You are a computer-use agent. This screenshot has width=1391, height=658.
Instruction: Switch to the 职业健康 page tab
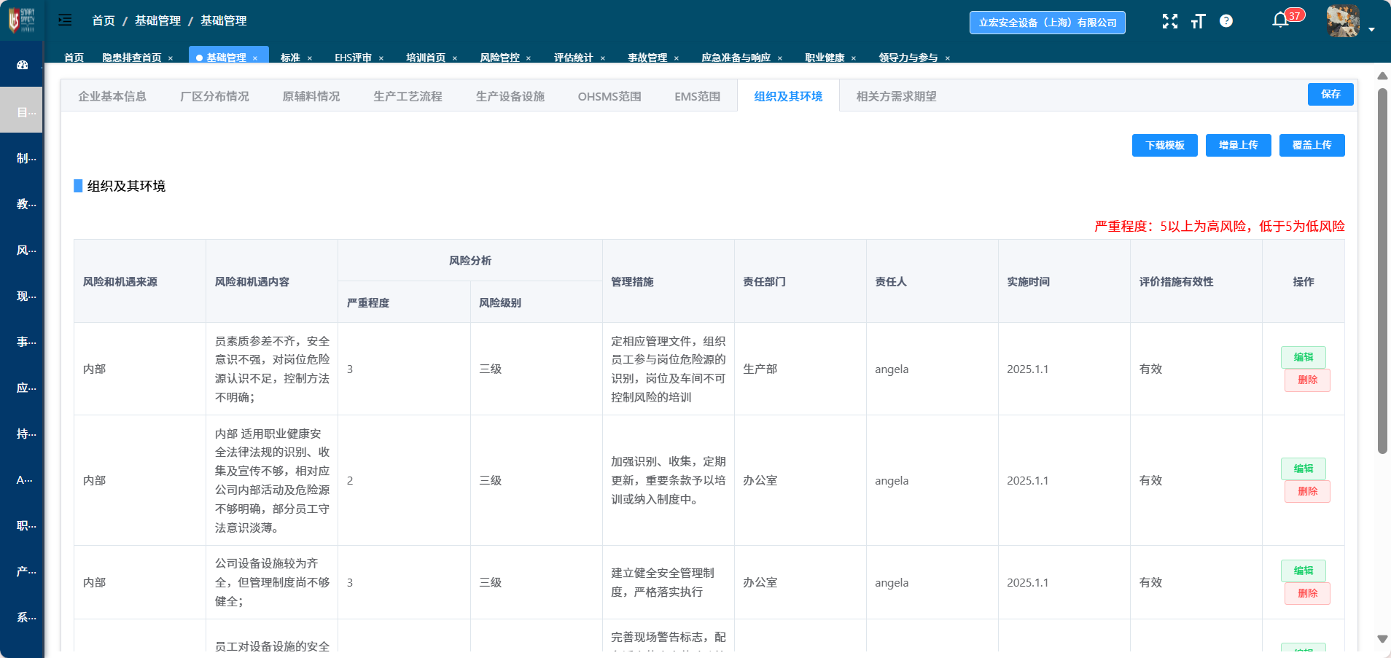[x=825, y=58]
